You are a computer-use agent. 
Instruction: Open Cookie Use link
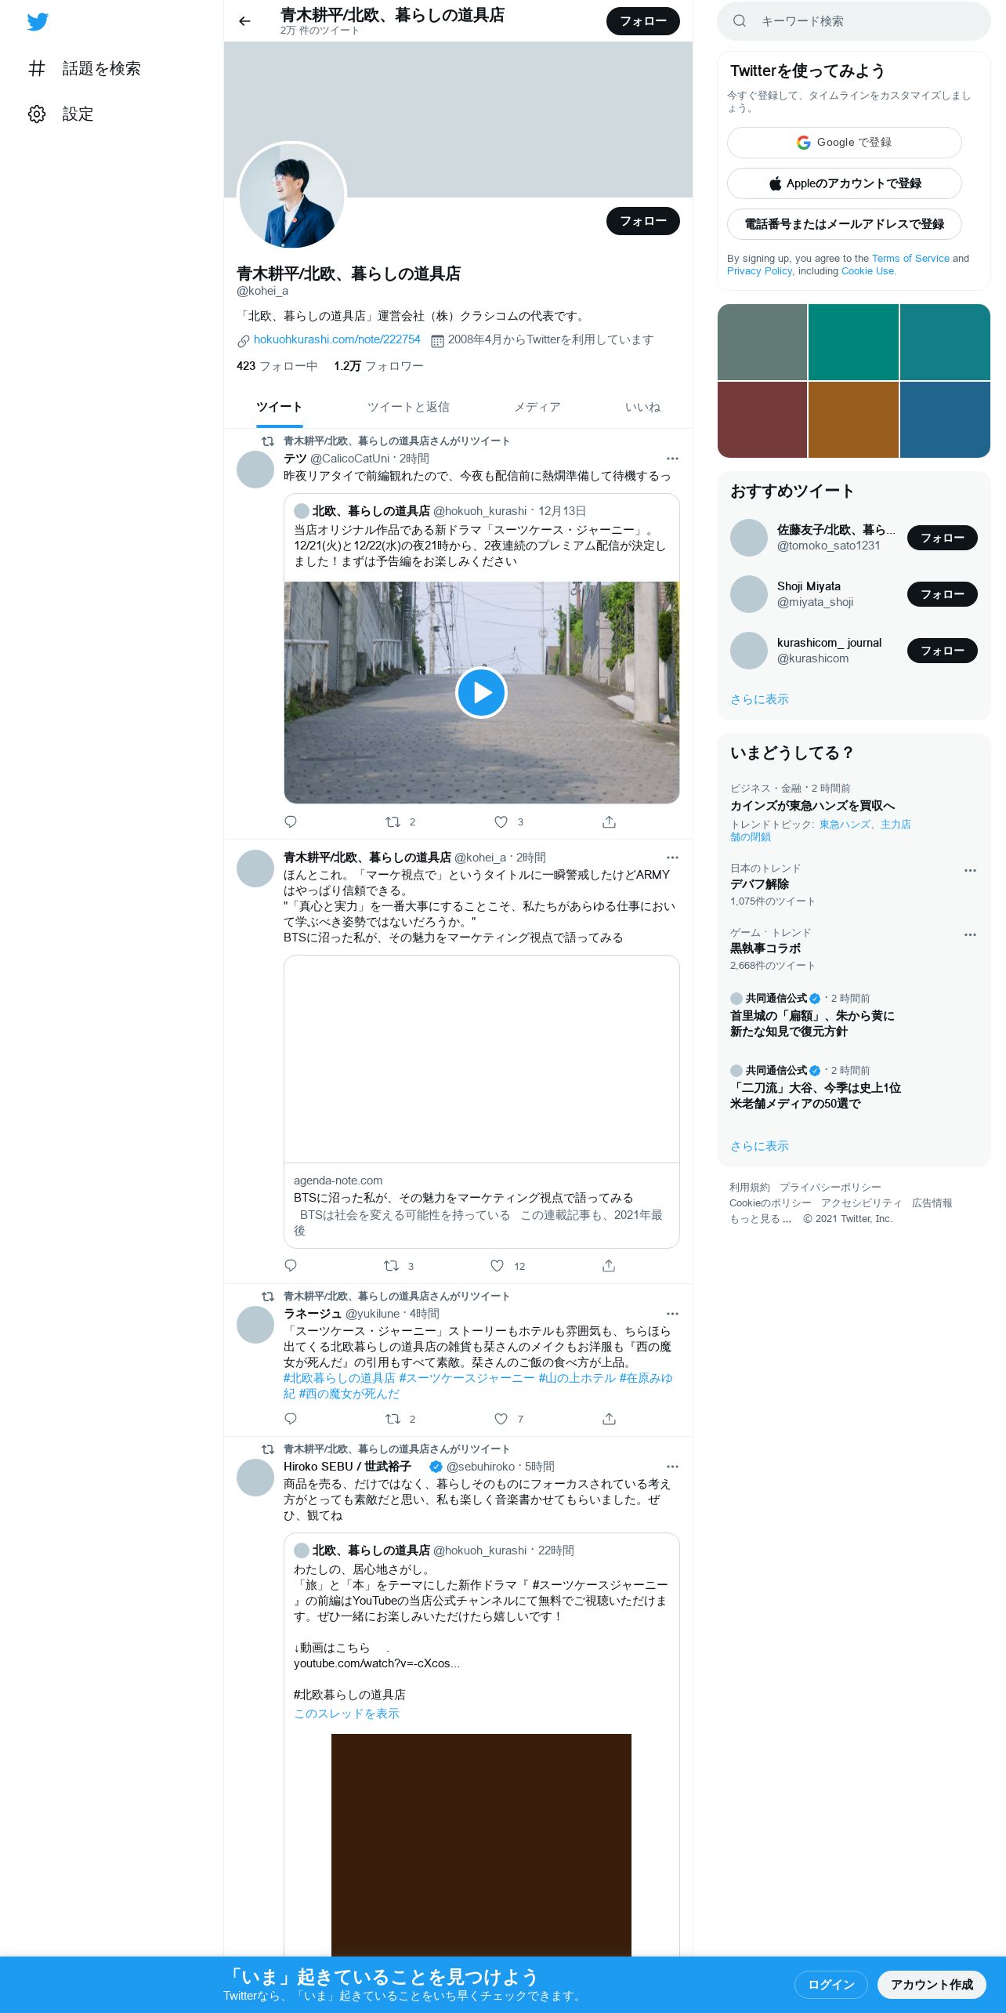point(867,270)
